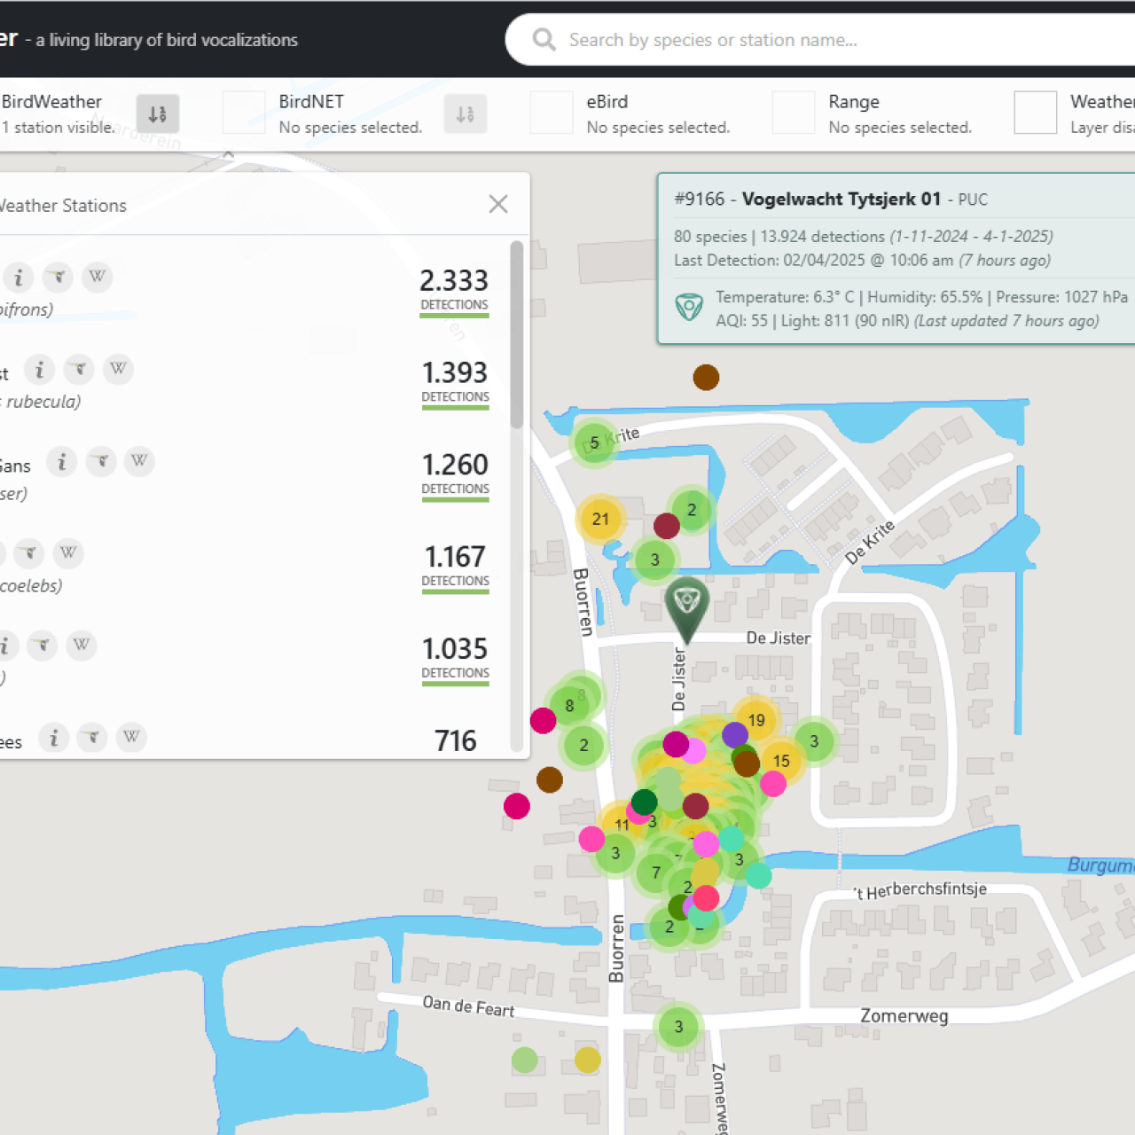Screen dimensions: 1135x1135
Task: Open the cluster marker labeled 19
Action: coord(756,720)
